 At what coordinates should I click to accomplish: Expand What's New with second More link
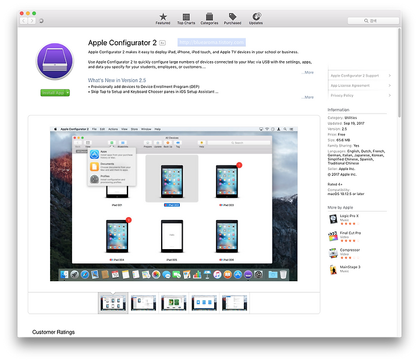[308, 97]
